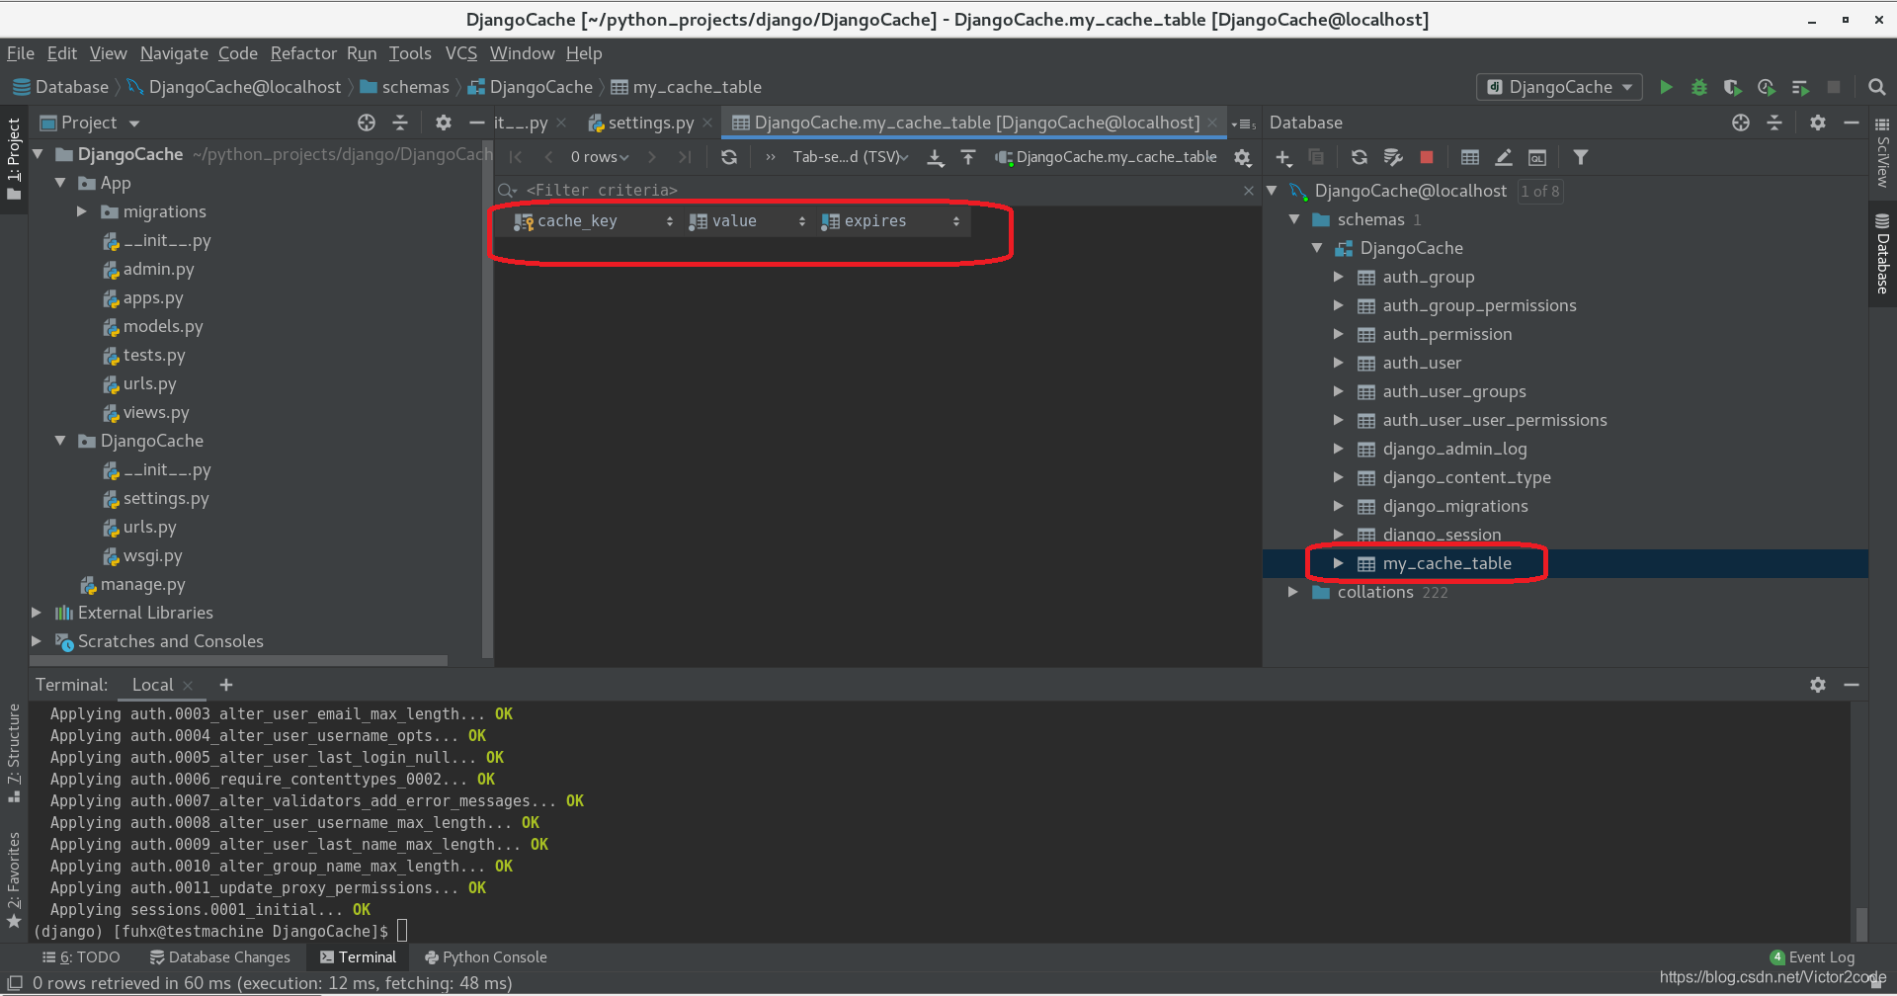Screen dimensions: 1897x996
Task: Open Database Changes tool window
Action: point(219,957)
